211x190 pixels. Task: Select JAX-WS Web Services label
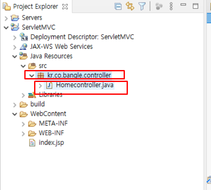(61, 47)
